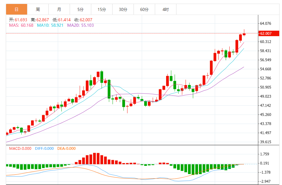Switch to the 4时 four-hour tab
This screenshot has width=282, height=185.
point(165,9)
